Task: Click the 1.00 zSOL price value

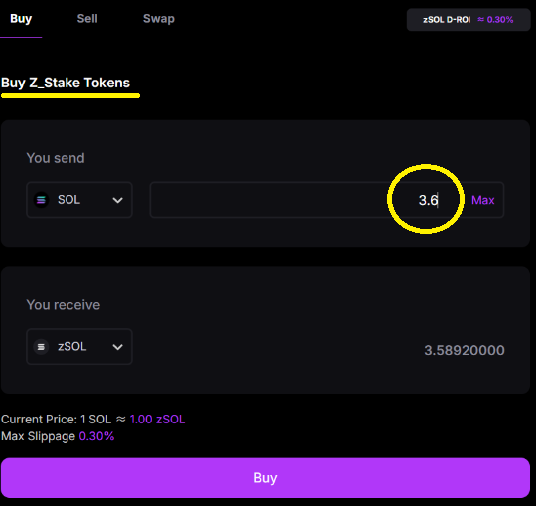Action: tap(157, 420)
